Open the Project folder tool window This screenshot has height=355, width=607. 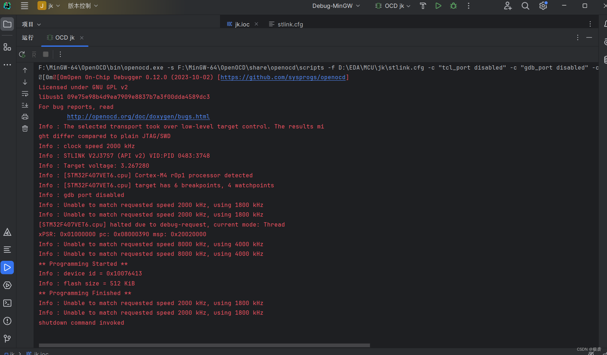pyautogui.click(x=7, y=24)
